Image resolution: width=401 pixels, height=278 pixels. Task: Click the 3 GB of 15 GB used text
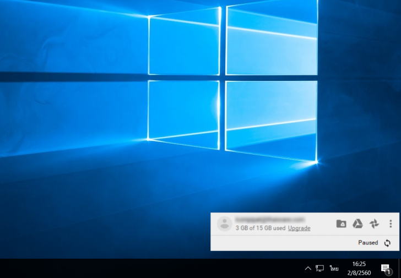260,228
